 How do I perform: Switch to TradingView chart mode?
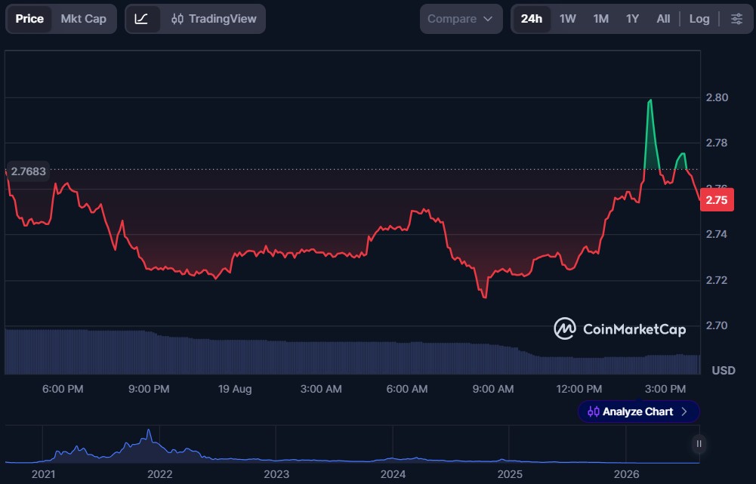pos(214,19)
